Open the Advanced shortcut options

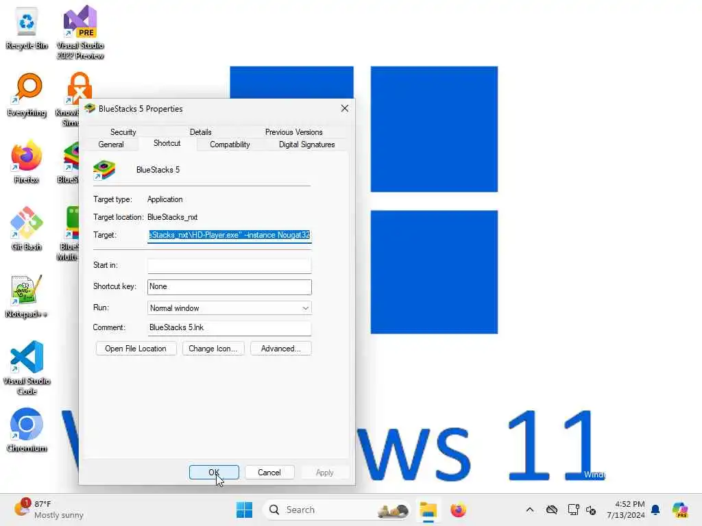pos(280,349)
